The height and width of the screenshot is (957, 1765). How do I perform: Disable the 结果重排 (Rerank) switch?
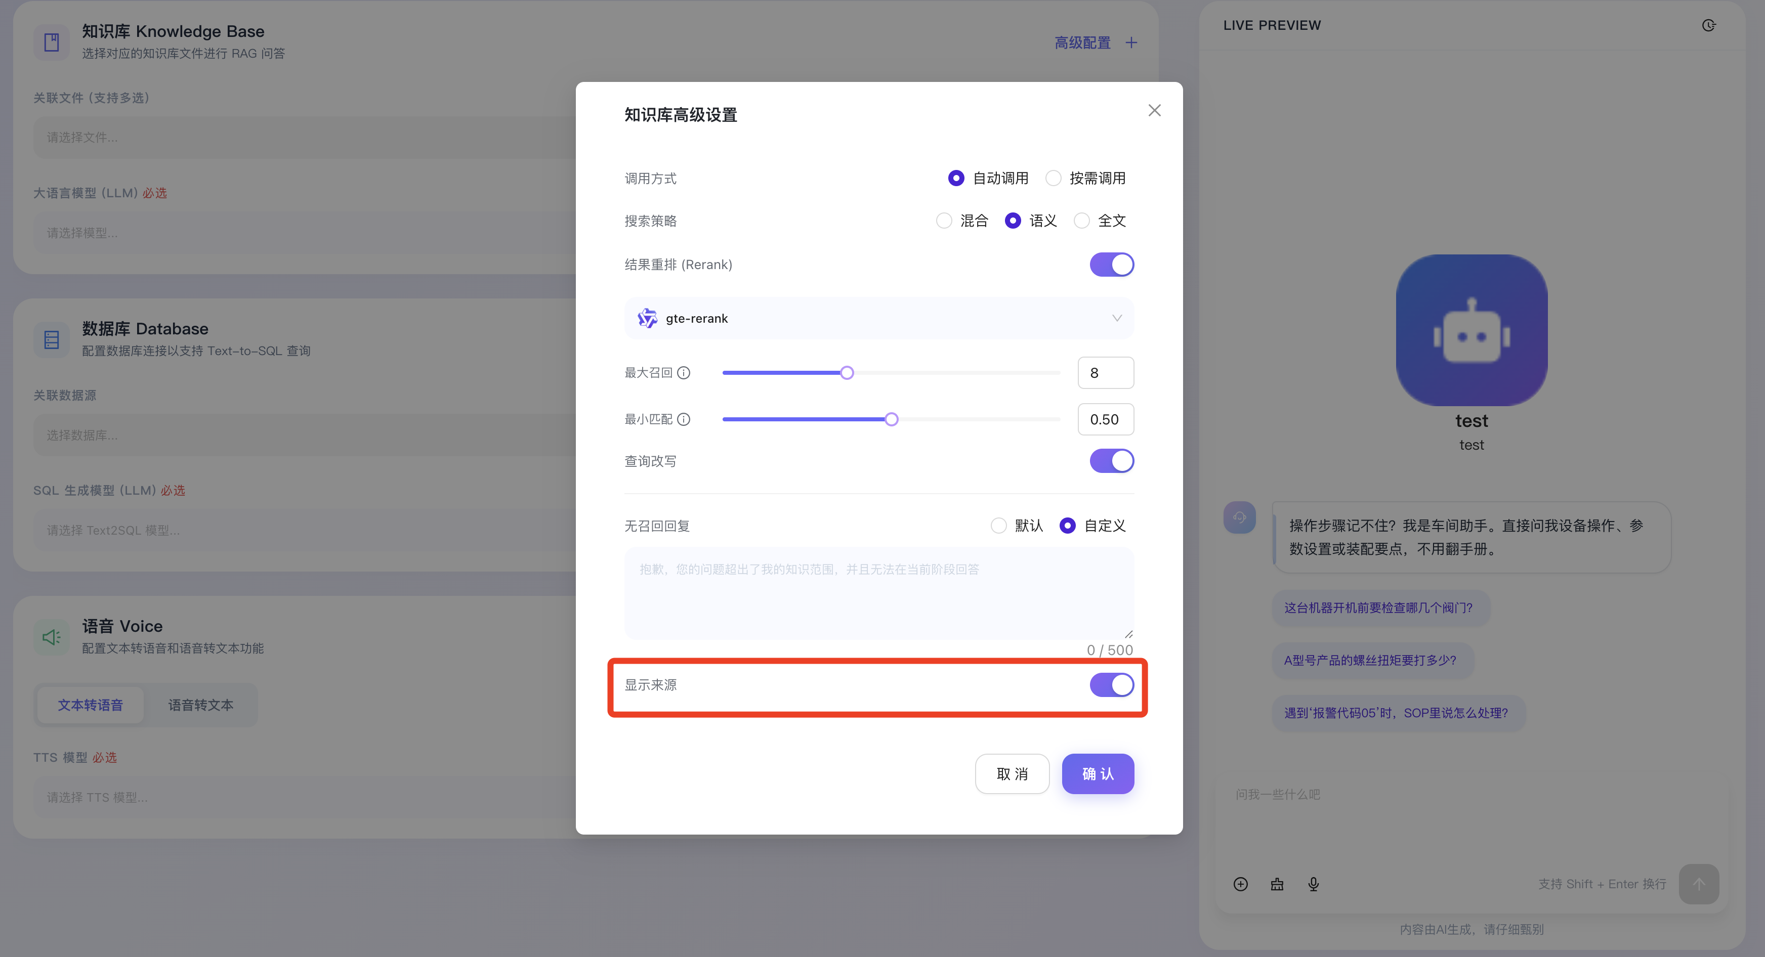(x=1111, y=265)
